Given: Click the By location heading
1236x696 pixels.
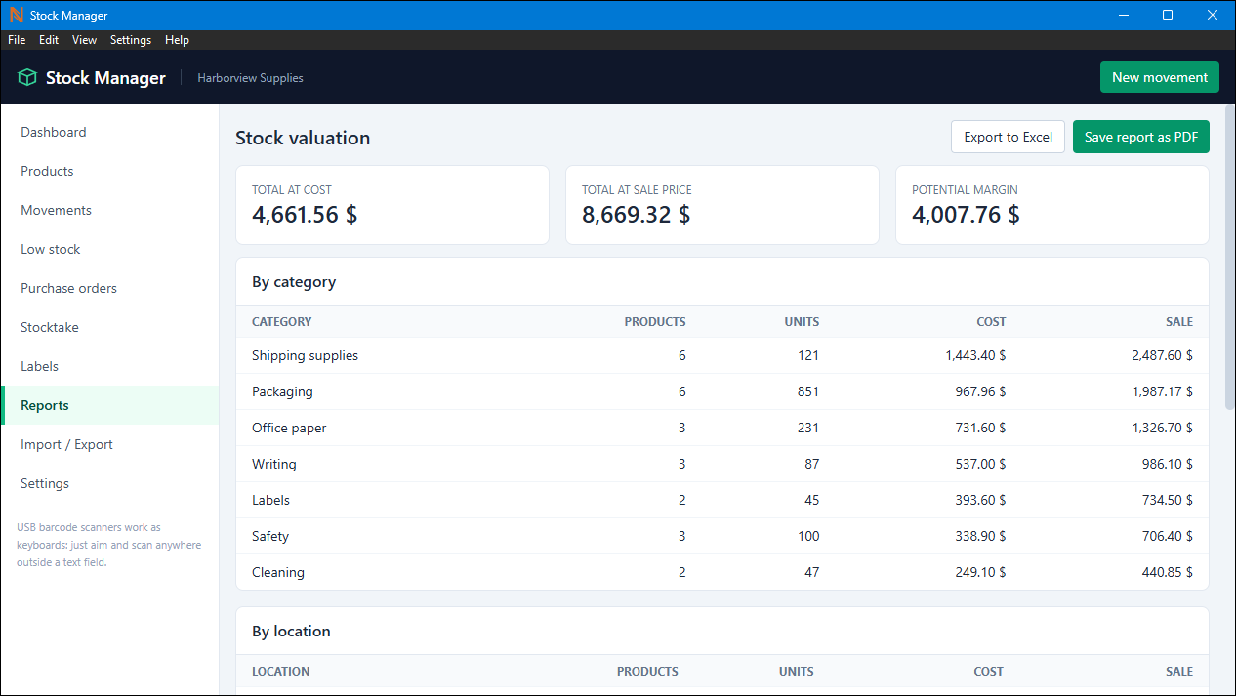Looking at the screenshot, I should [x=291, y=632].
